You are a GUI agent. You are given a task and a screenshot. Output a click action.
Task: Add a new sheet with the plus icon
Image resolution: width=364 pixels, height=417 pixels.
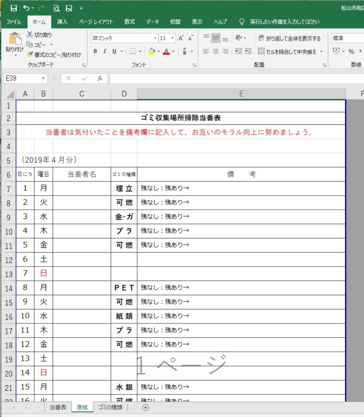(x=145, y=407)
